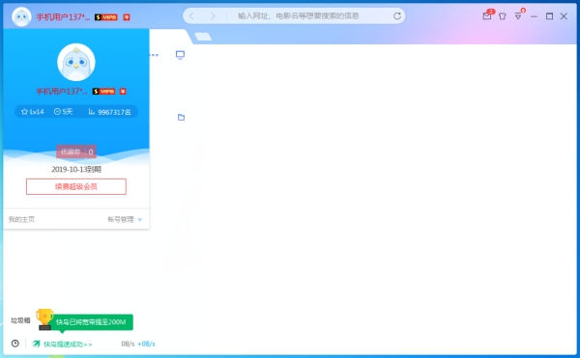Click the blue +0B/s accelerated speed text
Screen dimensions: 580x358
147,344
